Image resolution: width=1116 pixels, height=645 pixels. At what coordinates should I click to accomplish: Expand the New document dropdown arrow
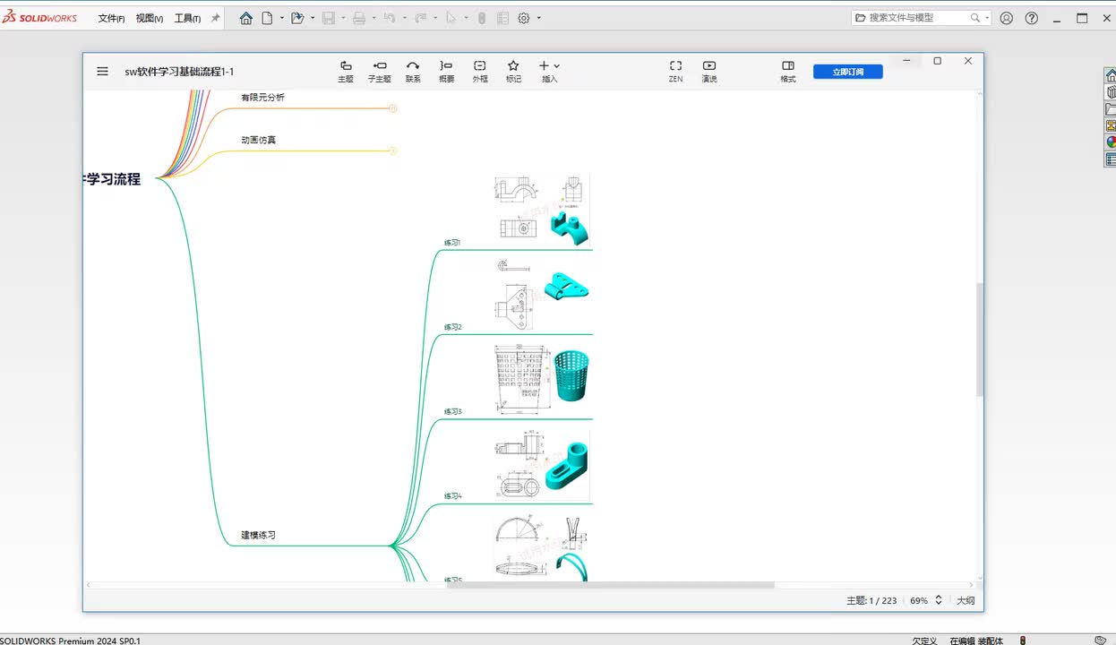click(x=281, y=18)
